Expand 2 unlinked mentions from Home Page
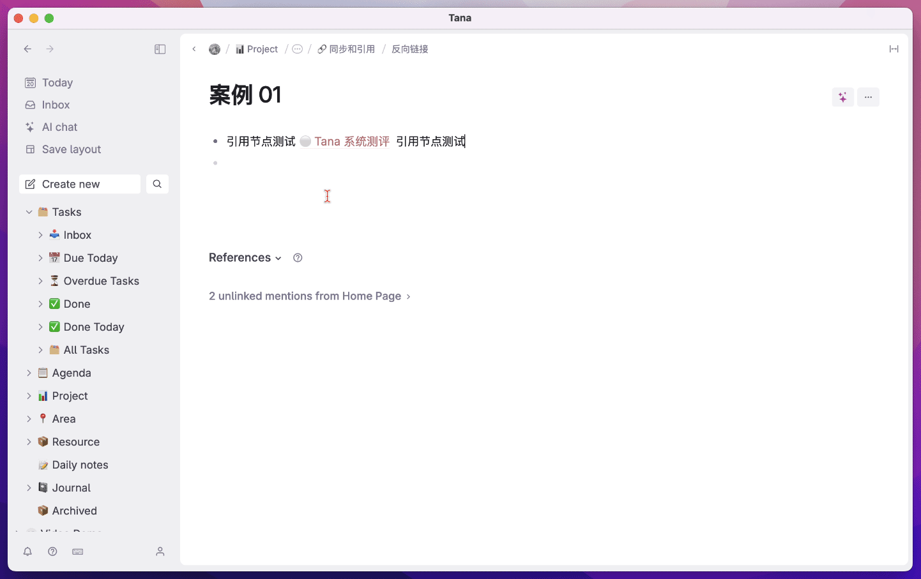 click(309, 296)
